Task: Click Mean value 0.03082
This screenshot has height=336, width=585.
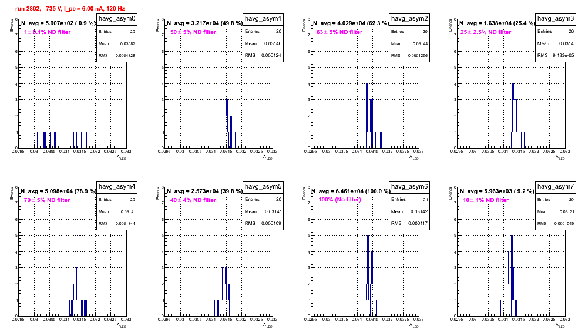Action: 127,43
